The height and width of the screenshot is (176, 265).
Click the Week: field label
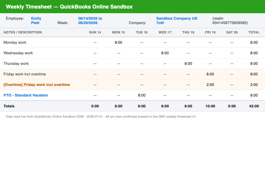click(63, 23)
